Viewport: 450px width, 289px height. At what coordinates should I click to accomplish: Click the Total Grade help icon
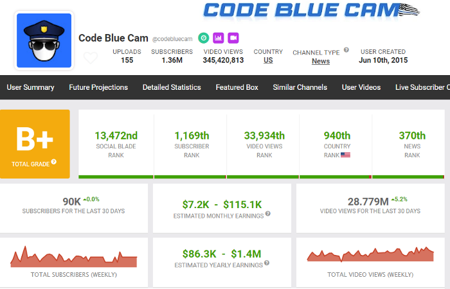tap(54, 161)
